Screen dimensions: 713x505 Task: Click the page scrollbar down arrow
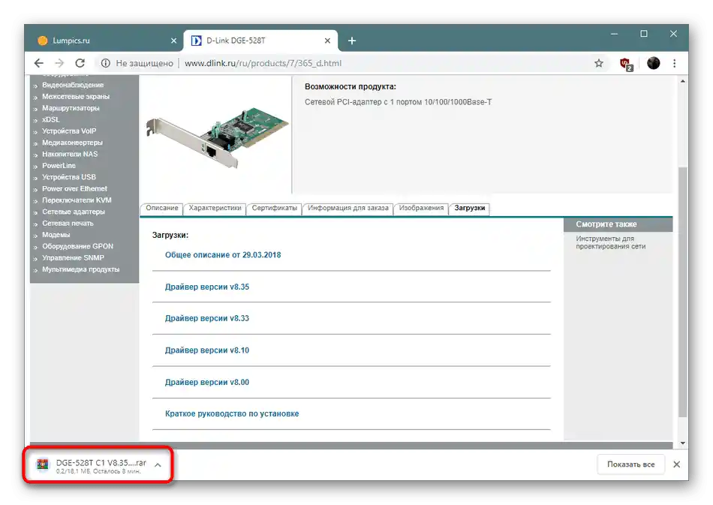[x=682, y=443]
